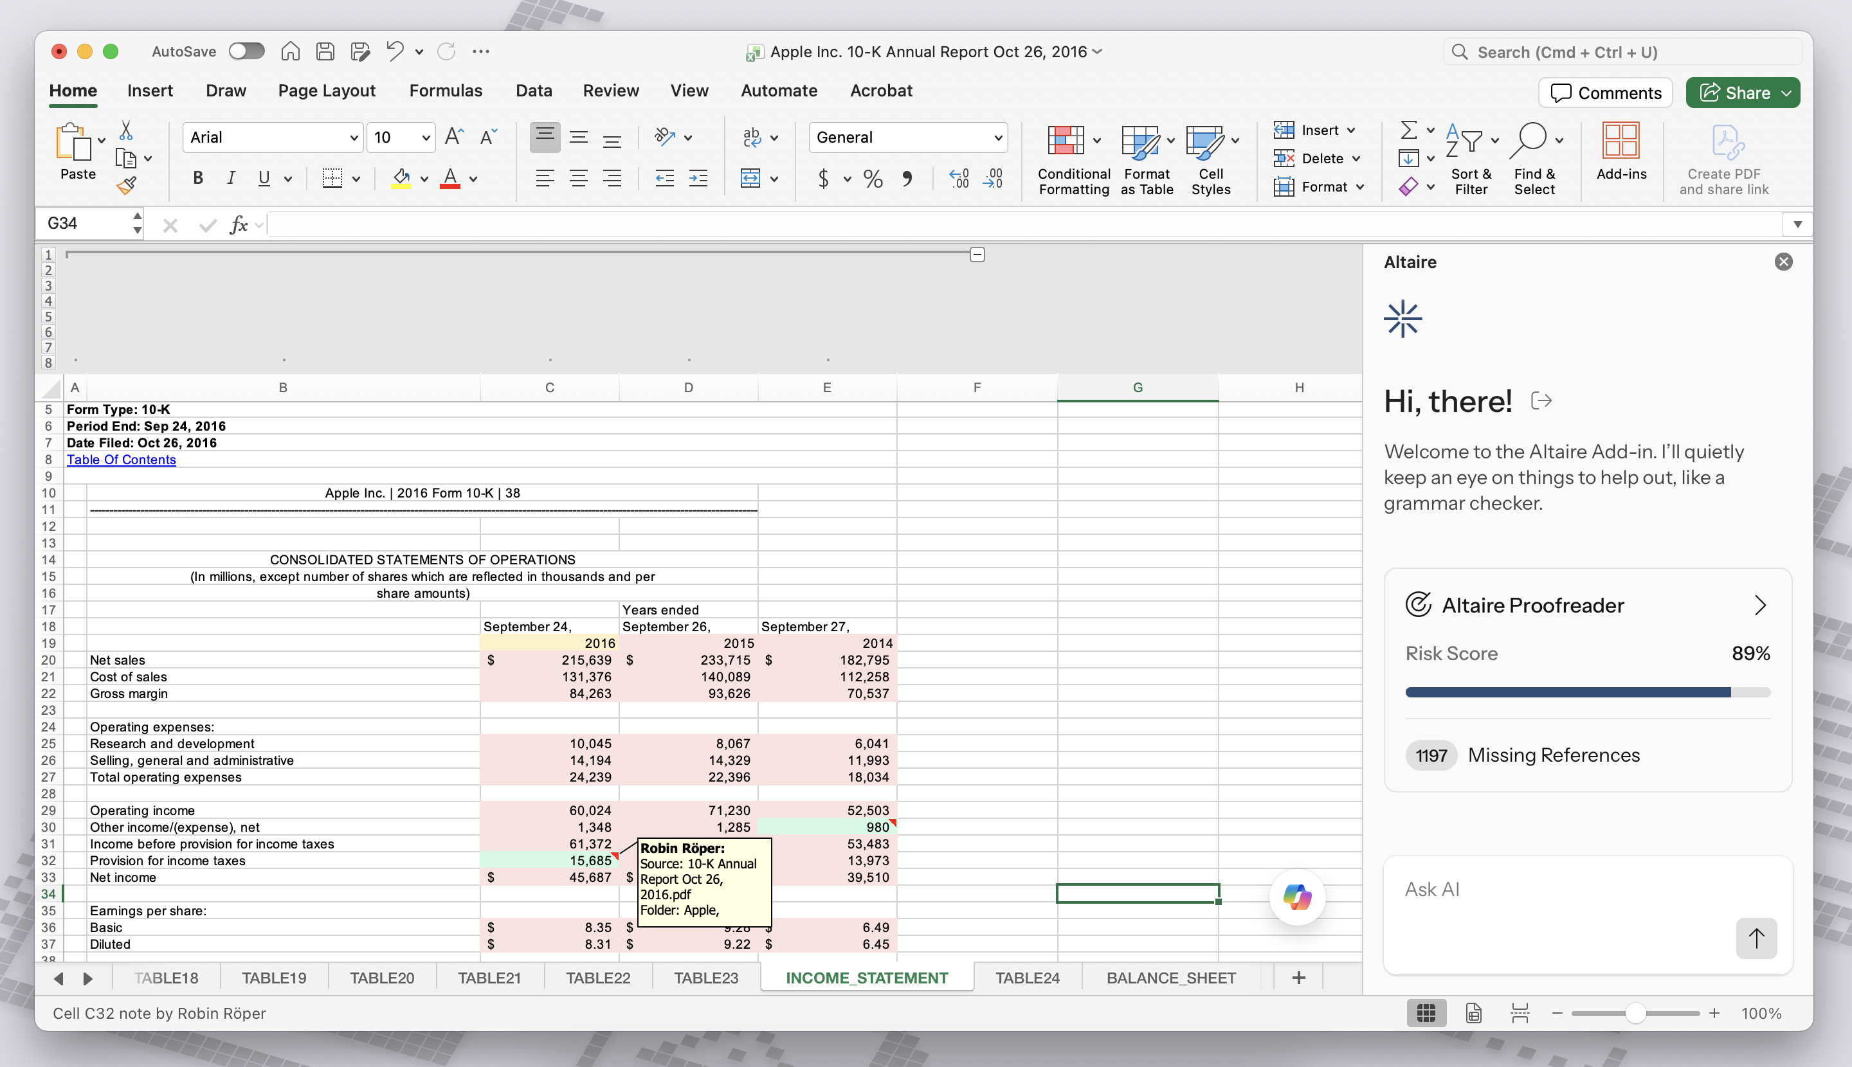This screenshot has height=1067, width=1852.
Task: Expand the formula bar with the arrow
Action: 1797,224
